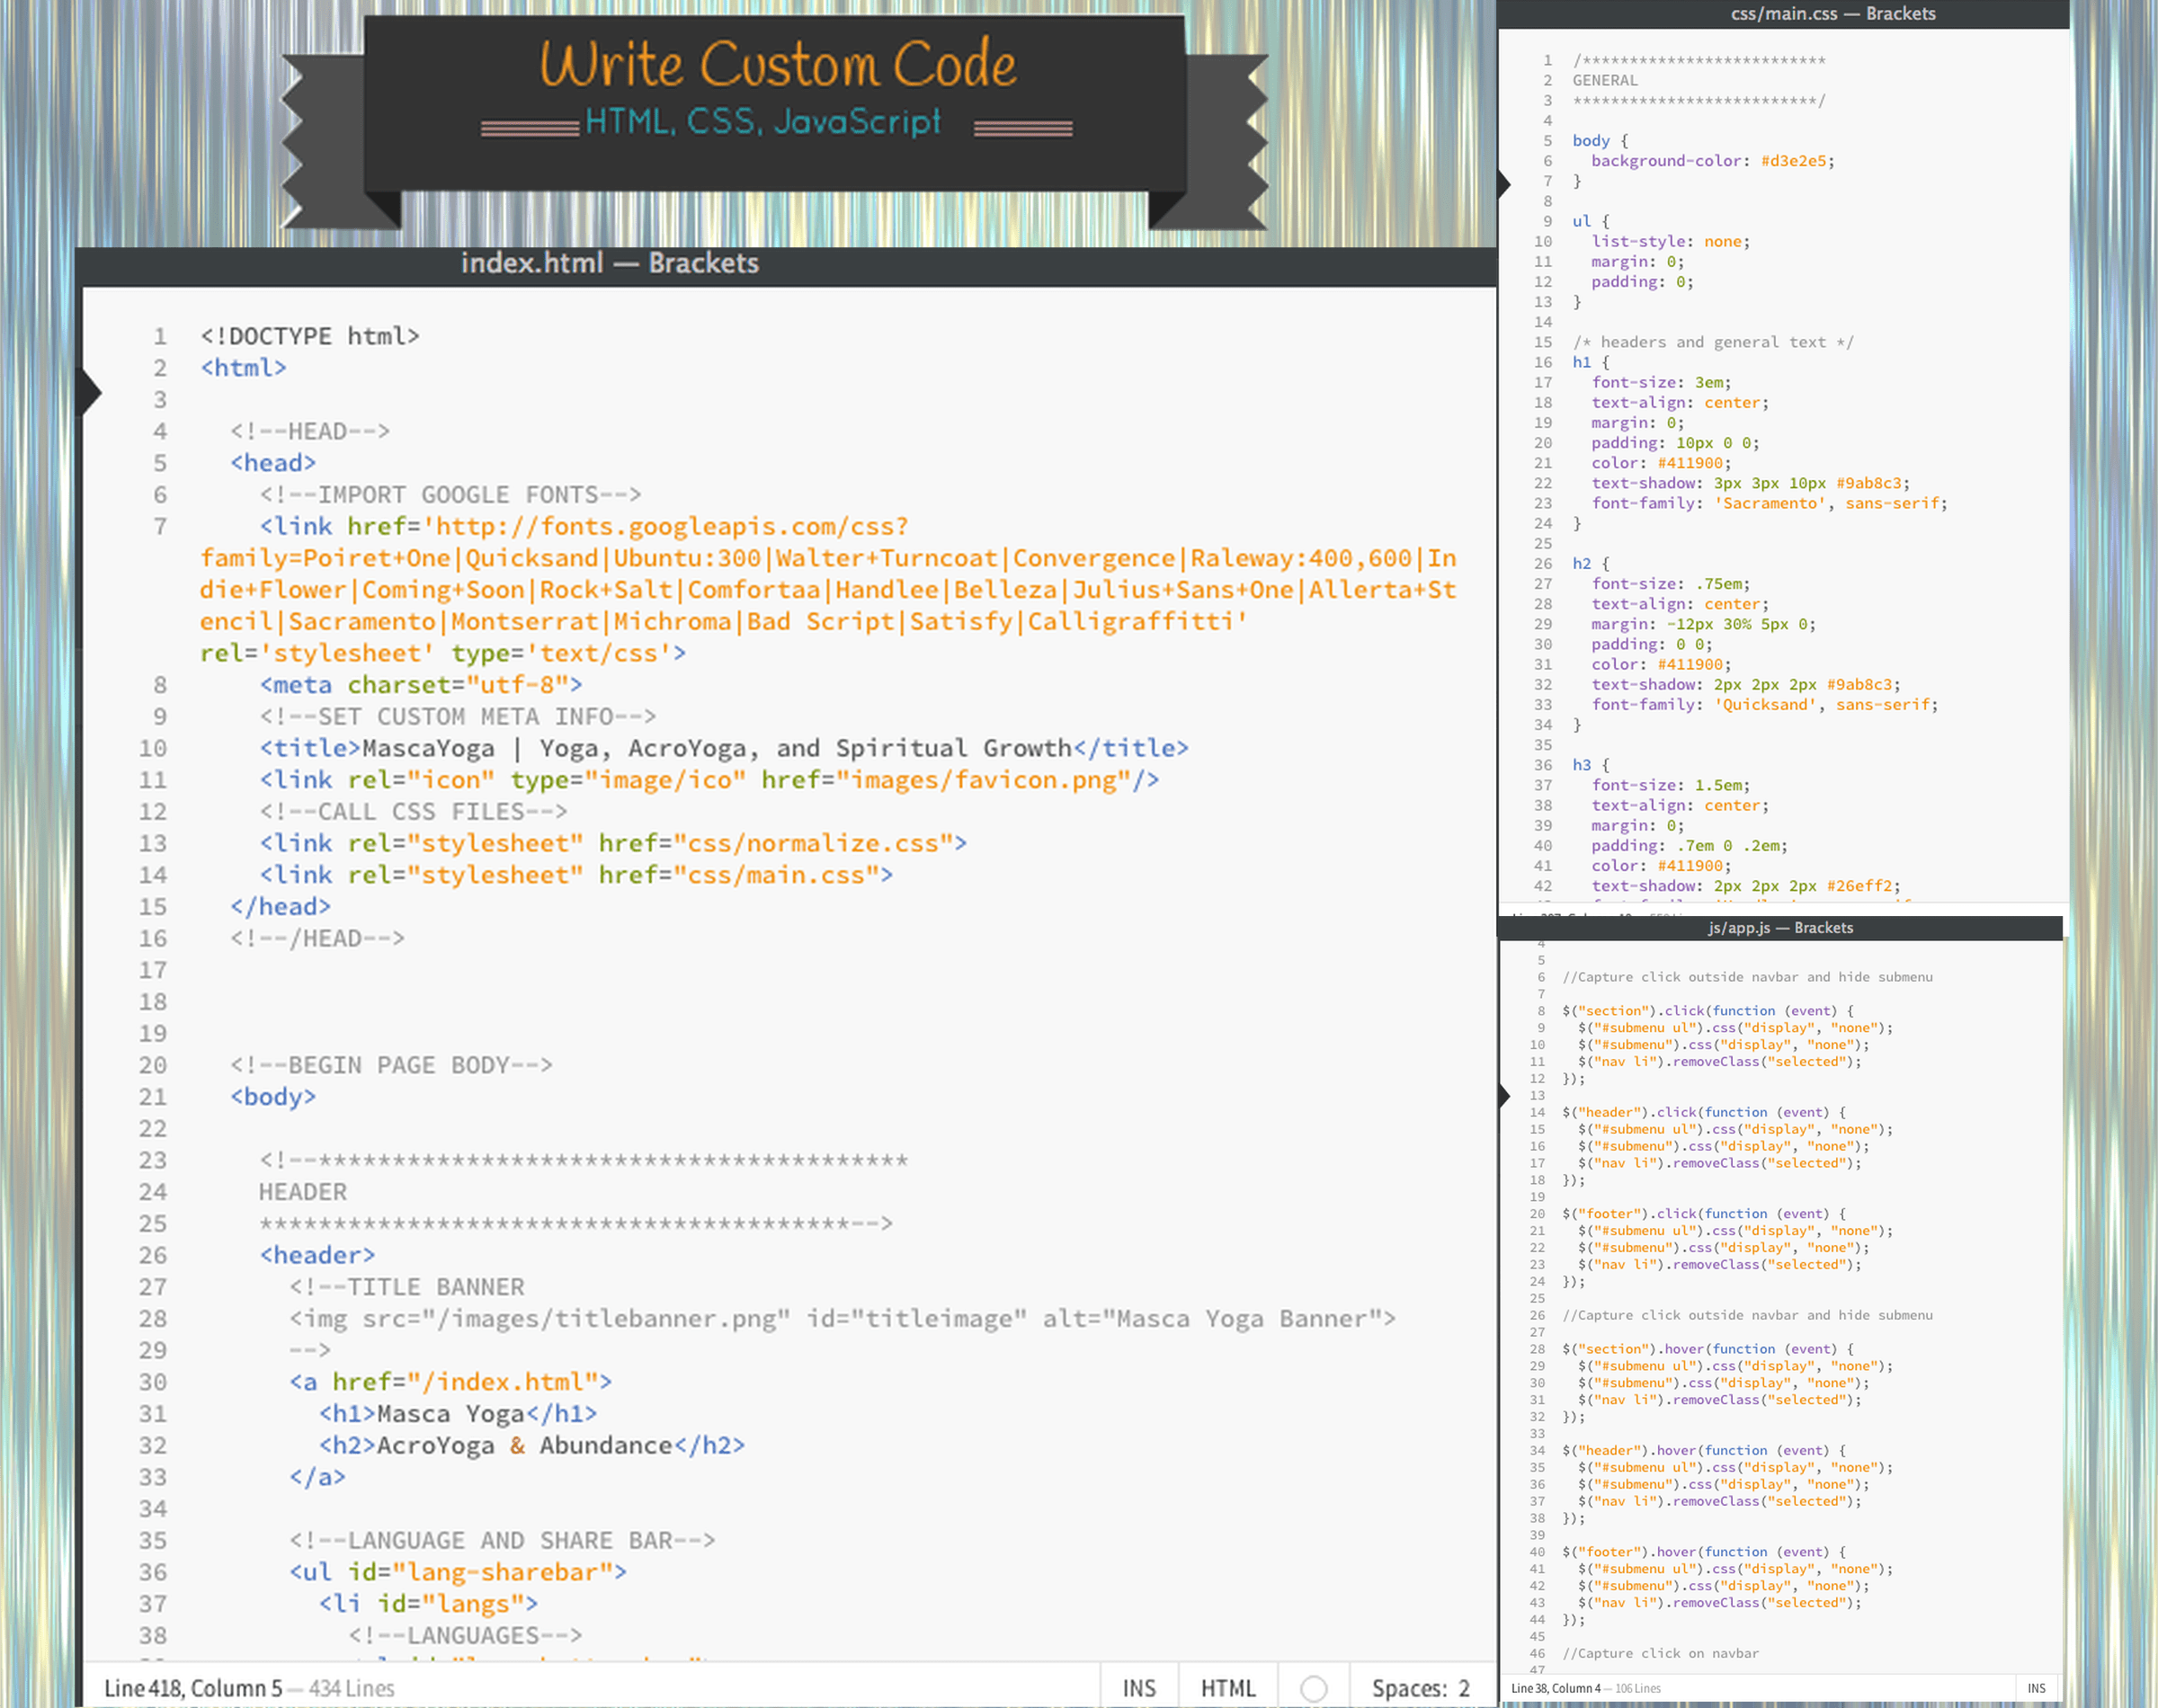Click the js/app.js — Brackets title bar

[1780, 928]
